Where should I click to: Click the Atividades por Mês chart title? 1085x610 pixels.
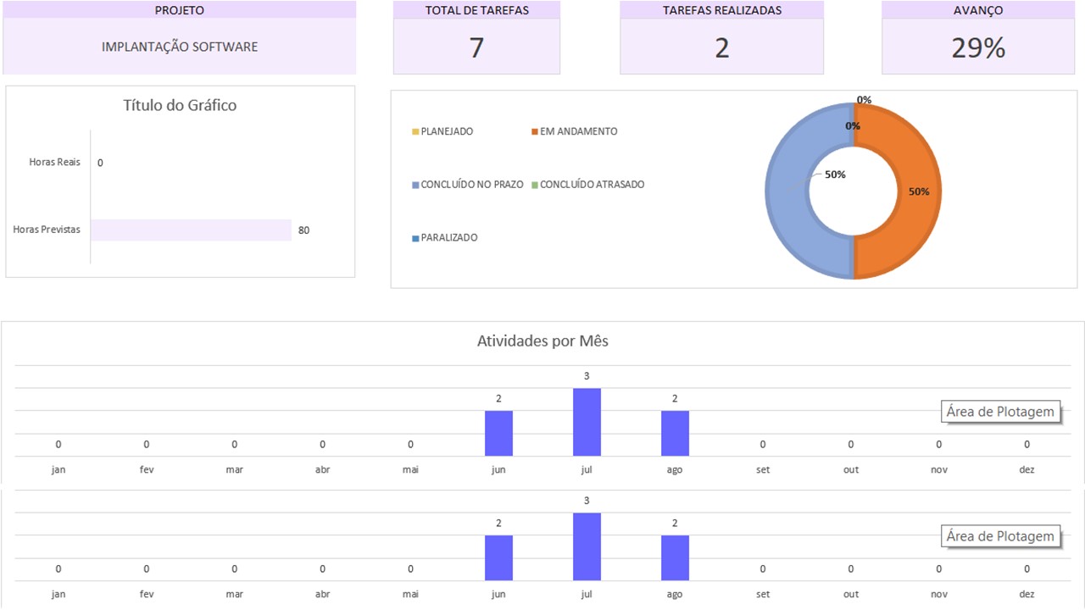click(x=542, y=341)
